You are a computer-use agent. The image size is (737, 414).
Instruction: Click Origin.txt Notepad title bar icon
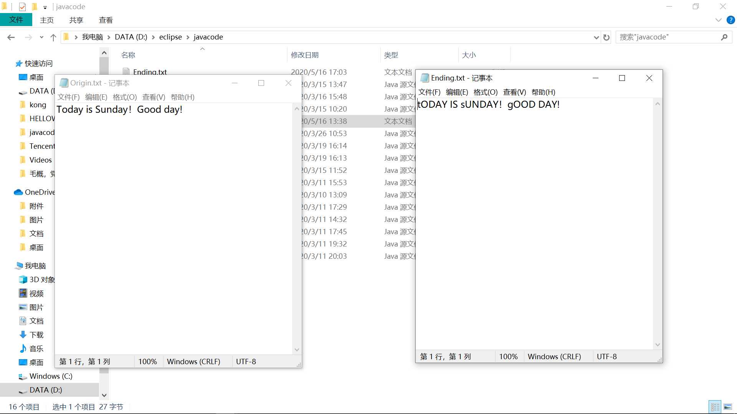pyautogui.click(x=64, y=83)
